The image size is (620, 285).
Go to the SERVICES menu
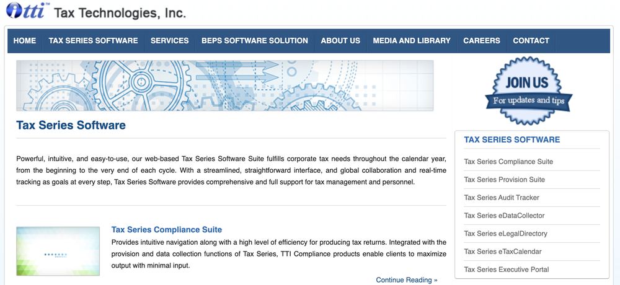[x=170, y=41]
